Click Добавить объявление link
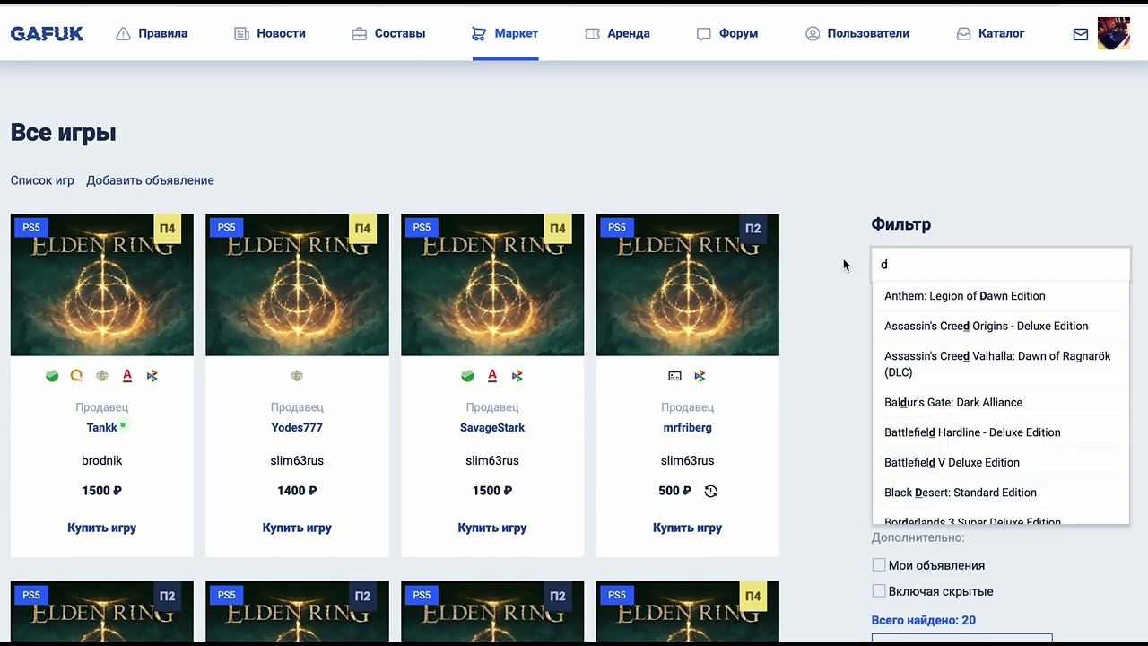Image resolution: width=1148 pixels, height=646 pixels. 150,180
